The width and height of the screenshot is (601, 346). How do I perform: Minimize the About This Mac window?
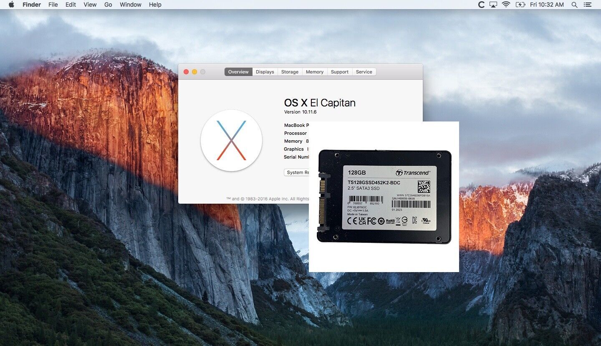coord(194,72)
